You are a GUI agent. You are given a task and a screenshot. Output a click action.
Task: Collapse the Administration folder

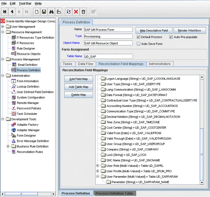tap(2, 76)
